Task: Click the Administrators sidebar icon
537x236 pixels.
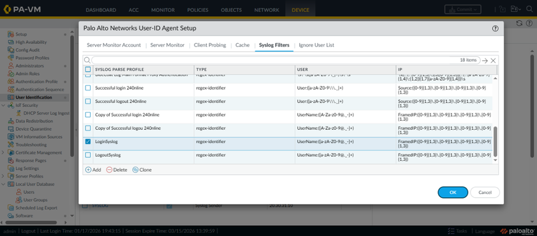Action: (x=11, y=66)
